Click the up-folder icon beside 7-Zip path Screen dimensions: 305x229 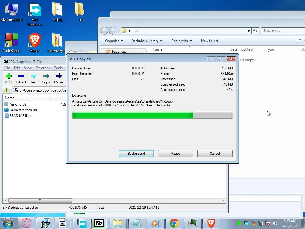[x=6, y=90]
